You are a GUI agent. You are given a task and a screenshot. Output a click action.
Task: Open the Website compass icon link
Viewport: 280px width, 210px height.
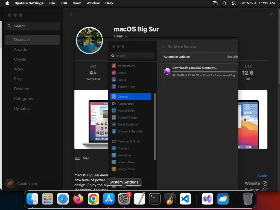tap(265, 183)
